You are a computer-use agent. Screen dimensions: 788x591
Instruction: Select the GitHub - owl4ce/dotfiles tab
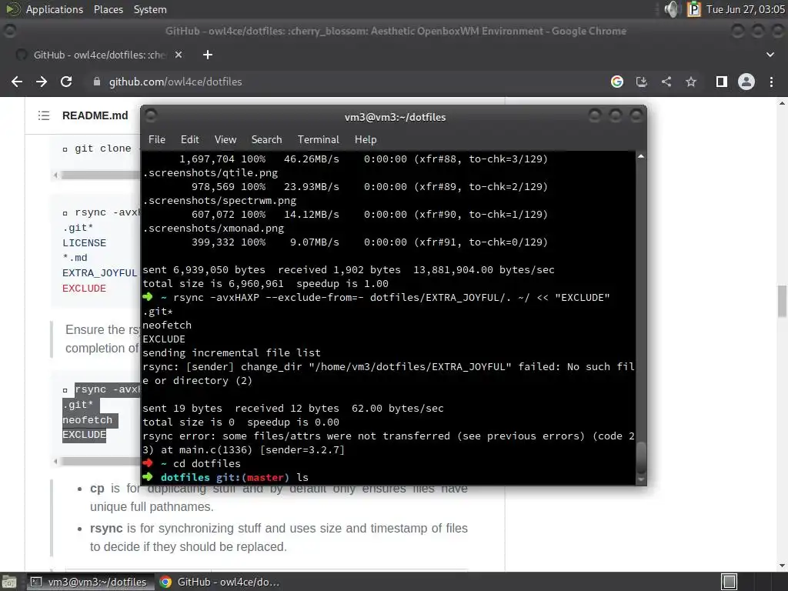(101, 55)
